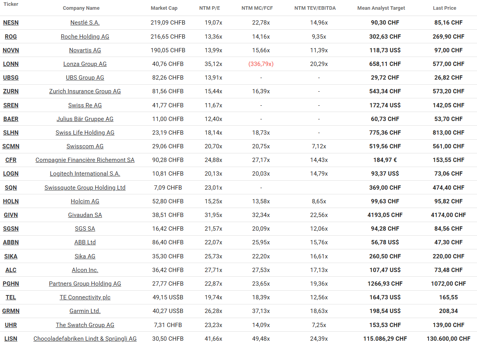Open the Partners Group Holding AG link
Screen dimensions: 477x345
pyautogui.click(x=85, y=284)
